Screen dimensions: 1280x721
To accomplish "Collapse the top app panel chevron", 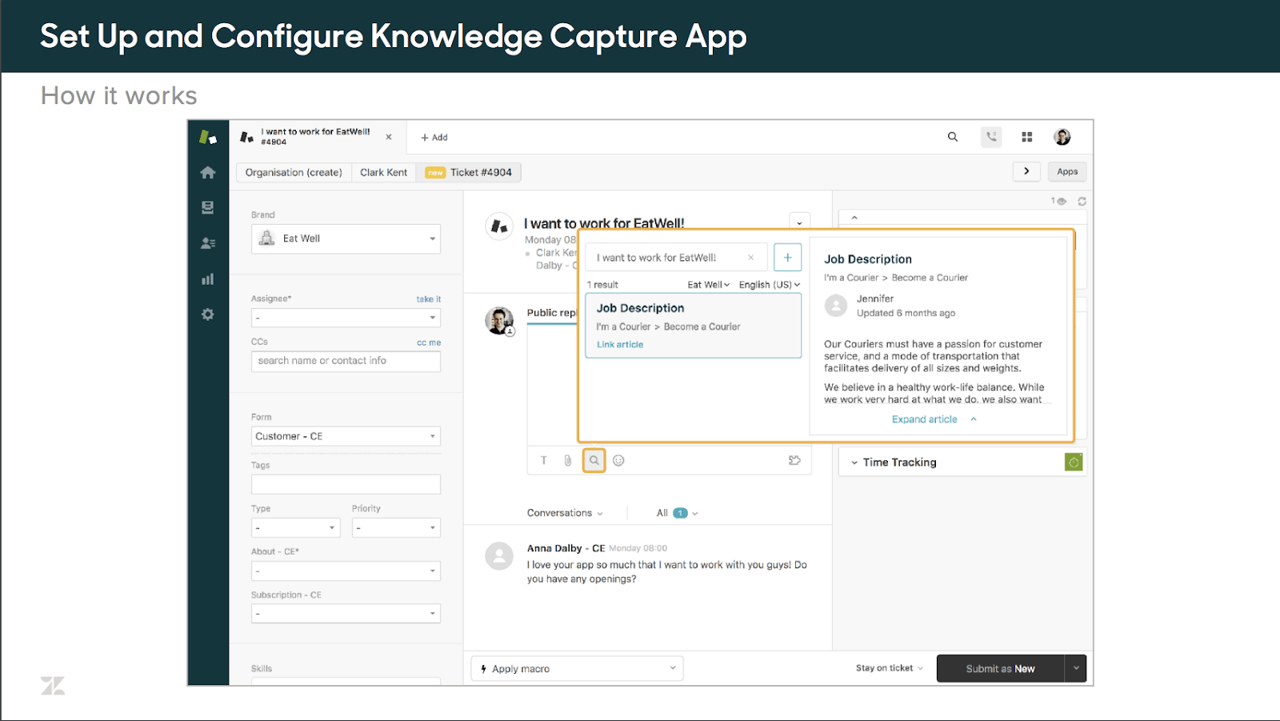I will click(854, 218).
